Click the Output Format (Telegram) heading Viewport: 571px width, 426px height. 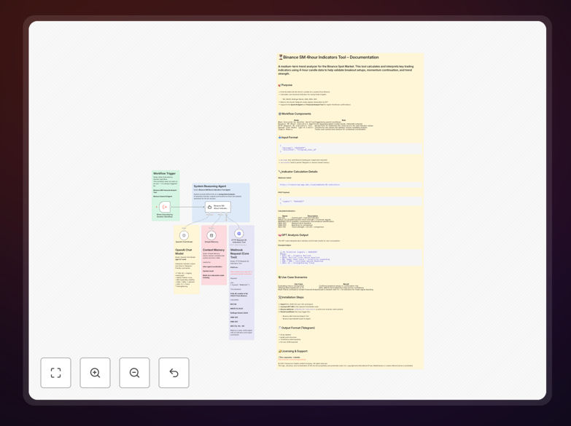(297, 328)
